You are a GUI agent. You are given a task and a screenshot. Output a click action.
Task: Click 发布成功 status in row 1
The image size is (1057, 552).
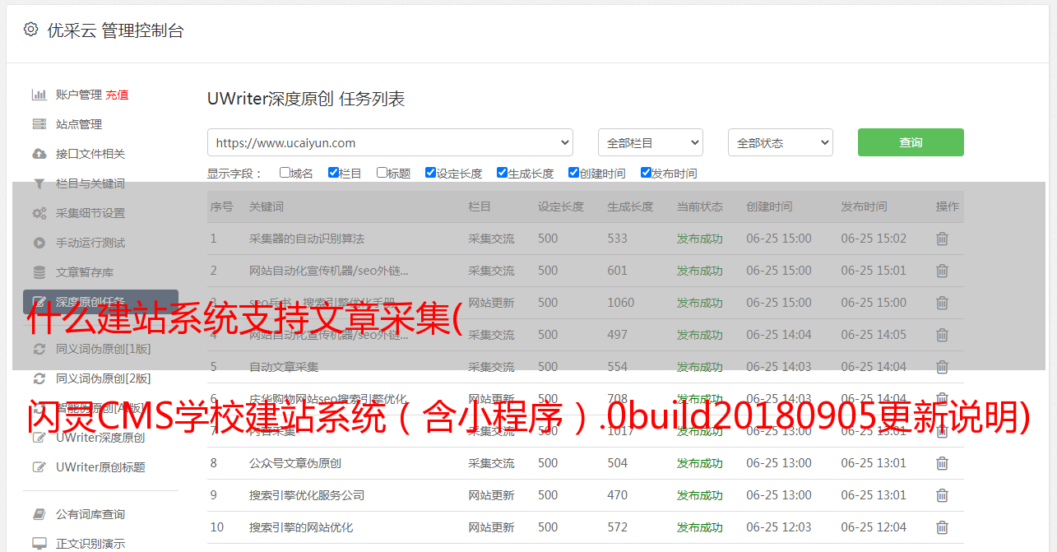[x=700, y=239]
